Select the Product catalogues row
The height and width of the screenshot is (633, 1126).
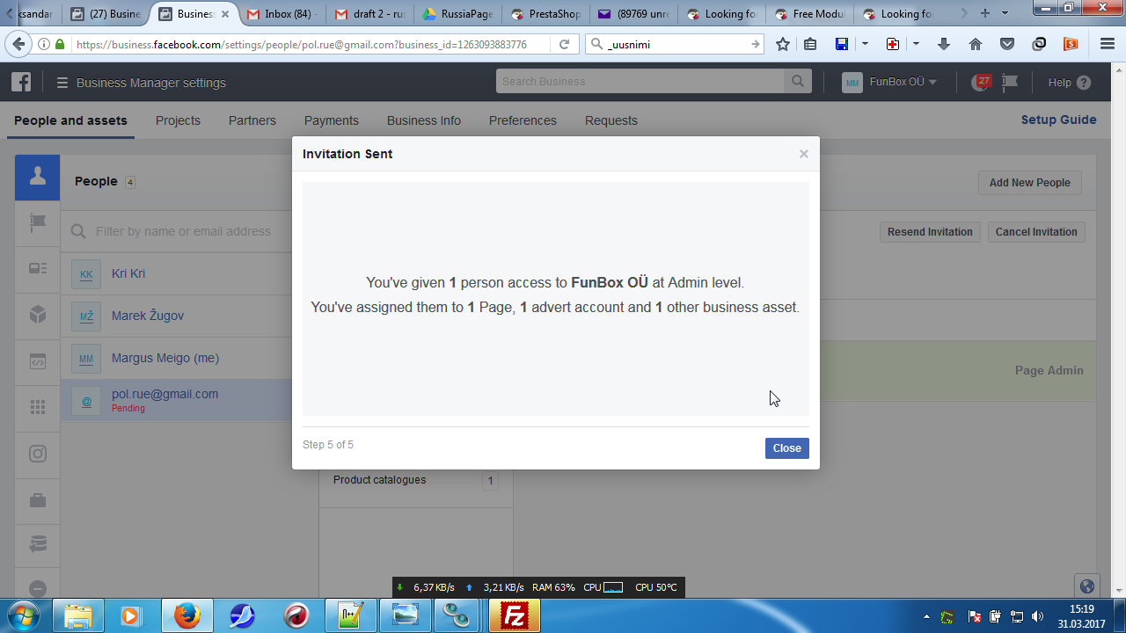pyautogui.click(x=415, y=481)
